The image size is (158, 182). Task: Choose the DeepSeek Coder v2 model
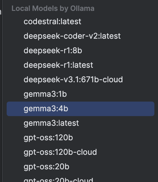(x=81, y=36)
